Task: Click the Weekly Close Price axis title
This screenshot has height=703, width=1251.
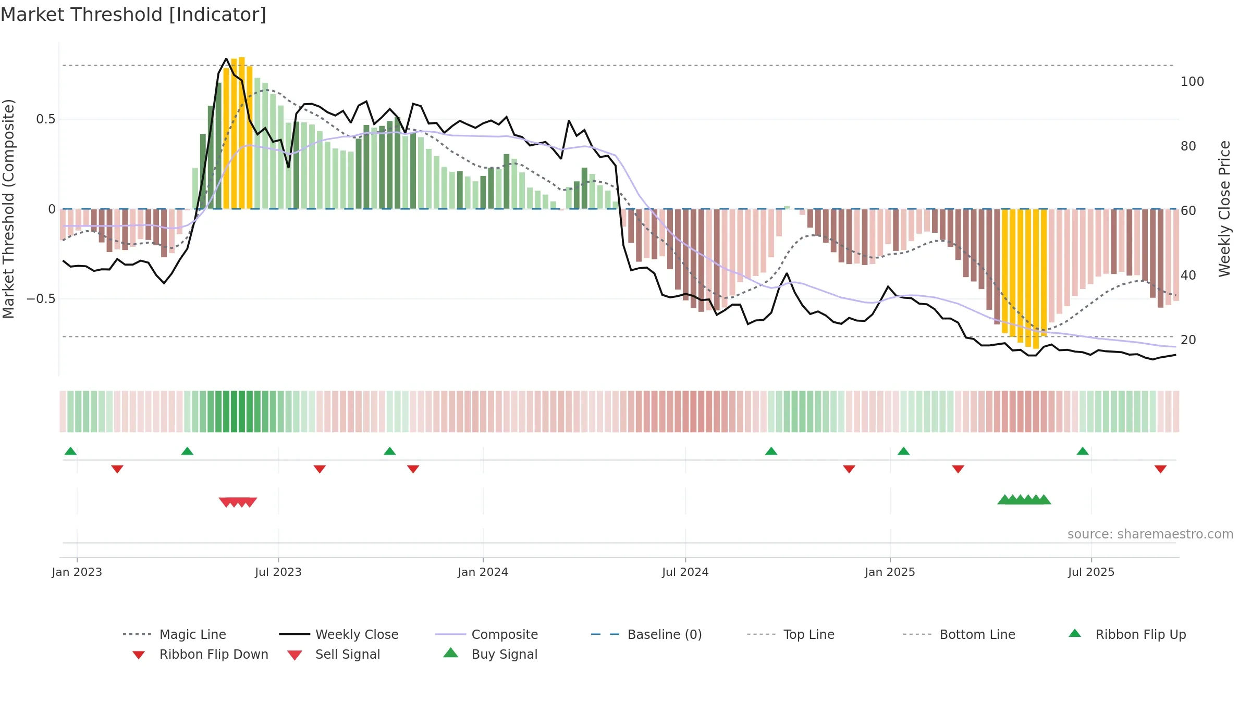Action: [x=1224, y=209]
